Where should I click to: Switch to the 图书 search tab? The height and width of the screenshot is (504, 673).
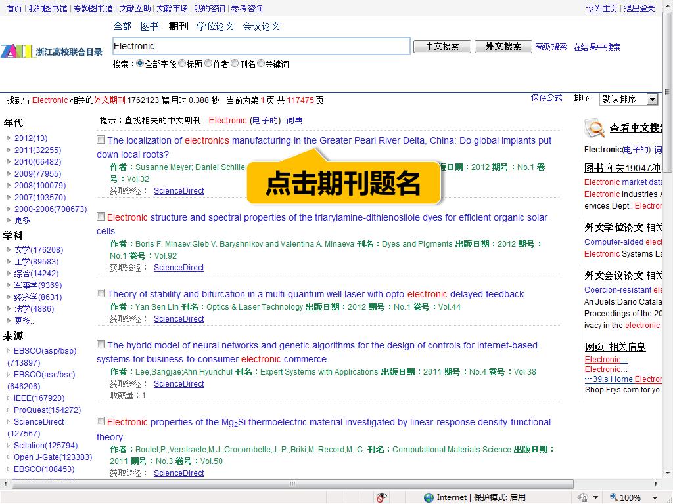[x=150, y=26]
